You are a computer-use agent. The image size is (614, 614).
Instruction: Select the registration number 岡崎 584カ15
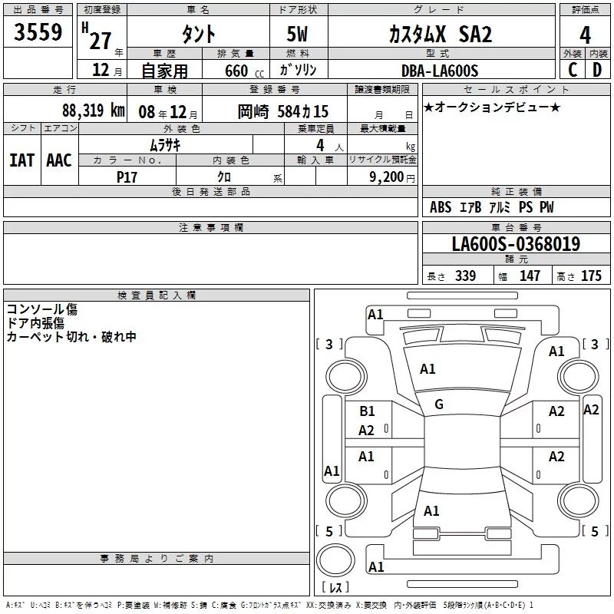(283, 111)
